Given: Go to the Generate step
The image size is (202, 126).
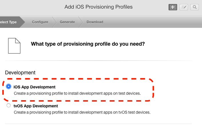Looking at the screenshot, I should coord(67,22).
